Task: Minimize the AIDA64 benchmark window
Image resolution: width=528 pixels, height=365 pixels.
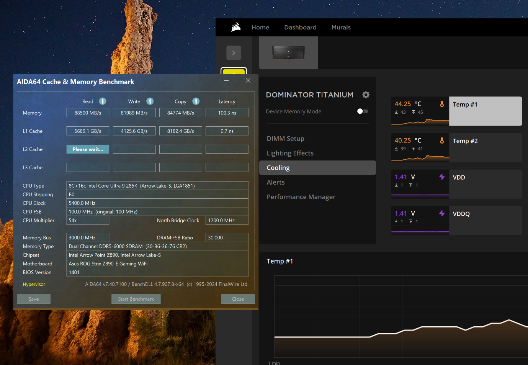Action: coord(226,80)
